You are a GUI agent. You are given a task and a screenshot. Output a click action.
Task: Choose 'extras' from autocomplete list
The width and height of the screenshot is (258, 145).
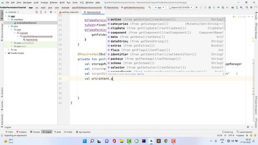click(166, 46)
